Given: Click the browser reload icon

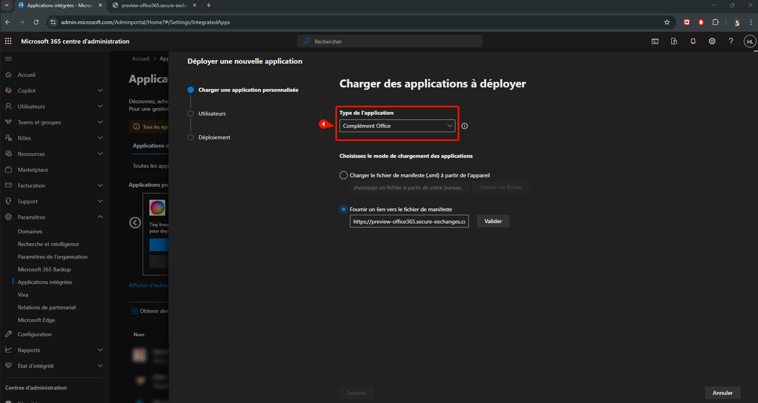Looking at the screenshot, I should pyautogui.click(x=36, y=22).
